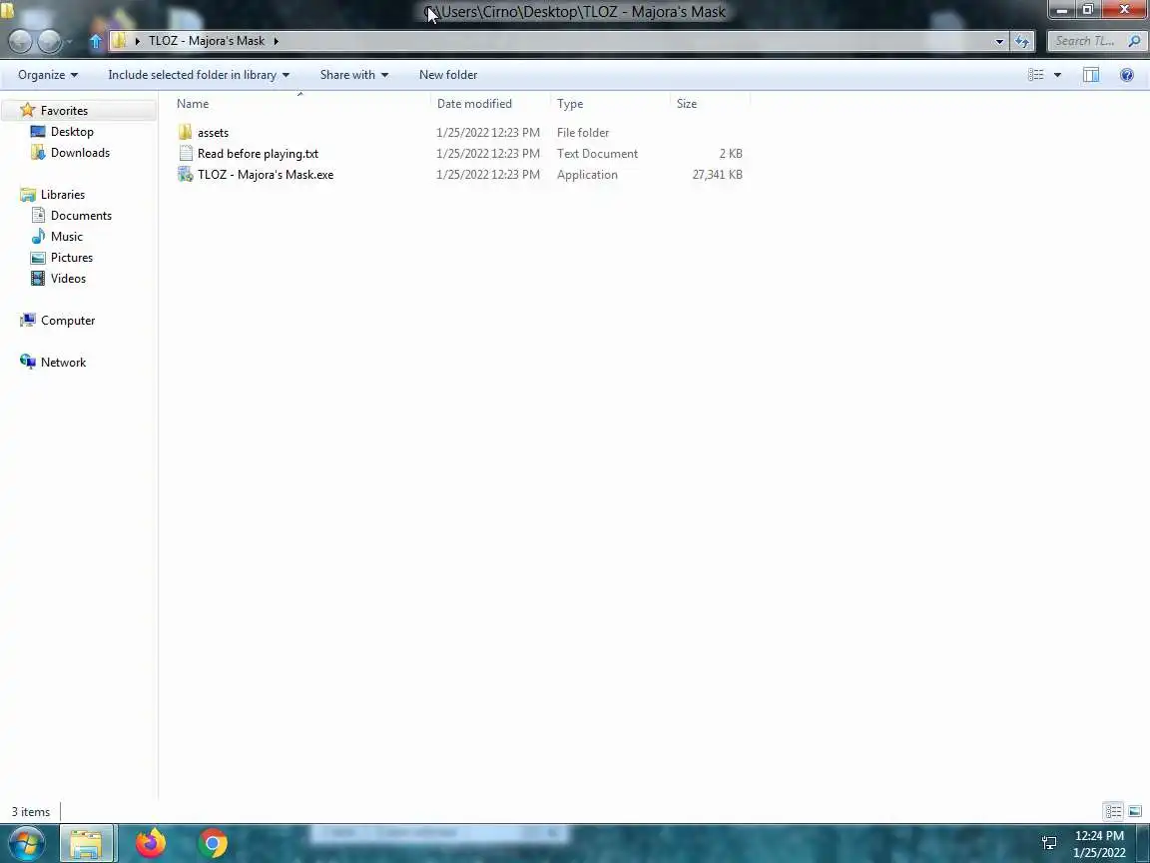
Task: Select the Read before playing.txt file icon
Action: 186,154
